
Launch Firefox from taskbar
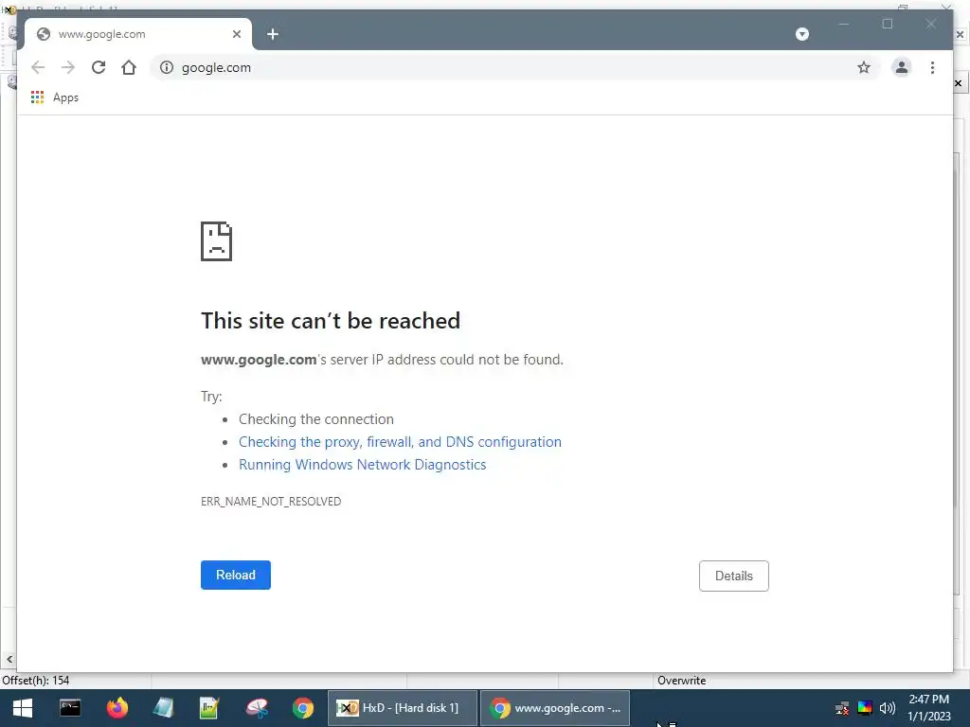click(117, 708)
